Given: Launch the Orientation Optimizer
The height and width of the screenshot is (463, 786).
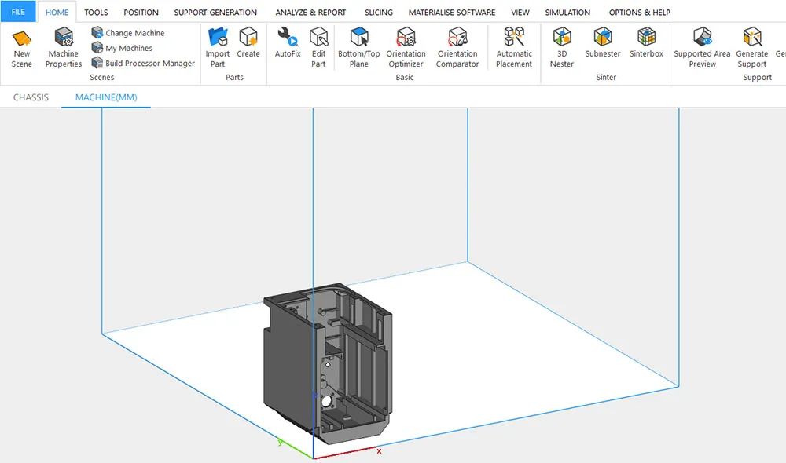Looking at the screenshot, I should point(406,48).
